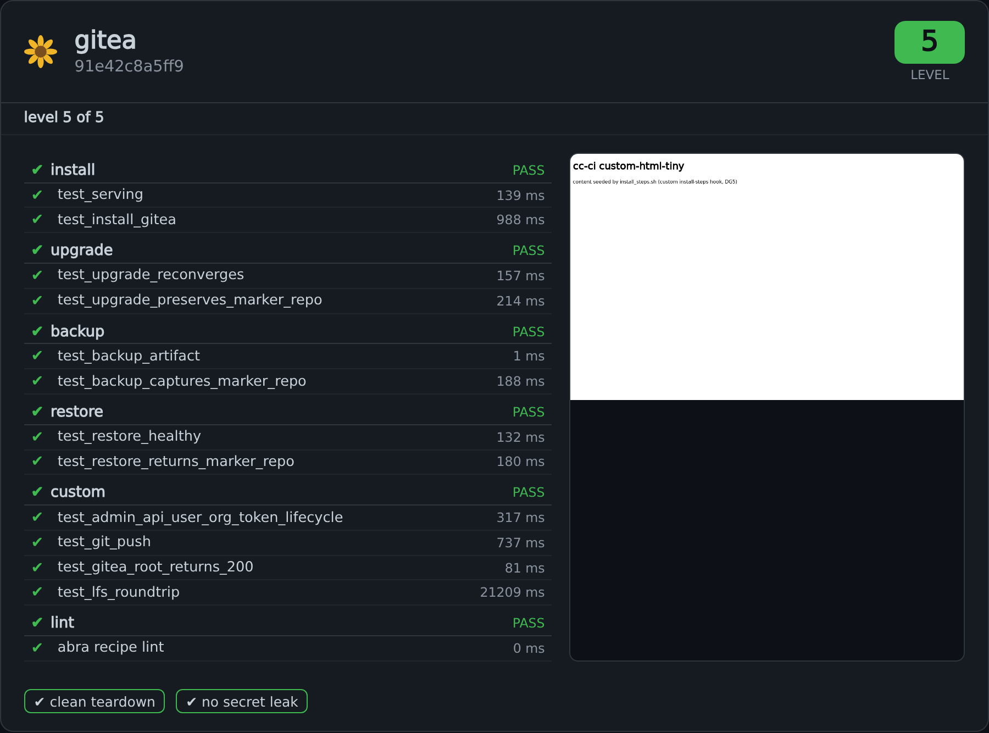Click the abra recipe lint row
This screenshot has width=989, height=733.
pyautogui.click(x=288, y=648)
